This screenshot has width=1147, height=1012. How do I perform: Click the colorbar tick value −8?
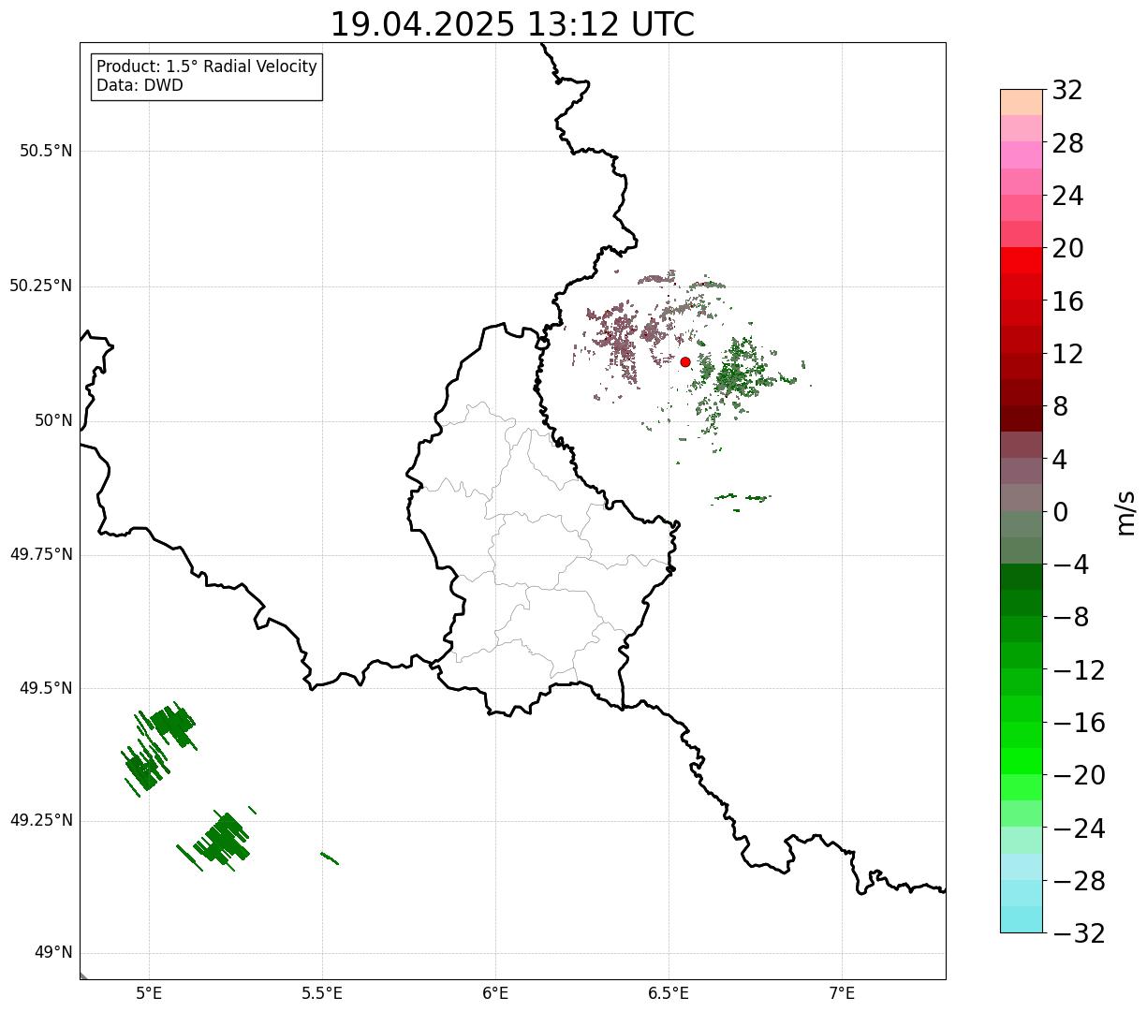point(1070,618)
